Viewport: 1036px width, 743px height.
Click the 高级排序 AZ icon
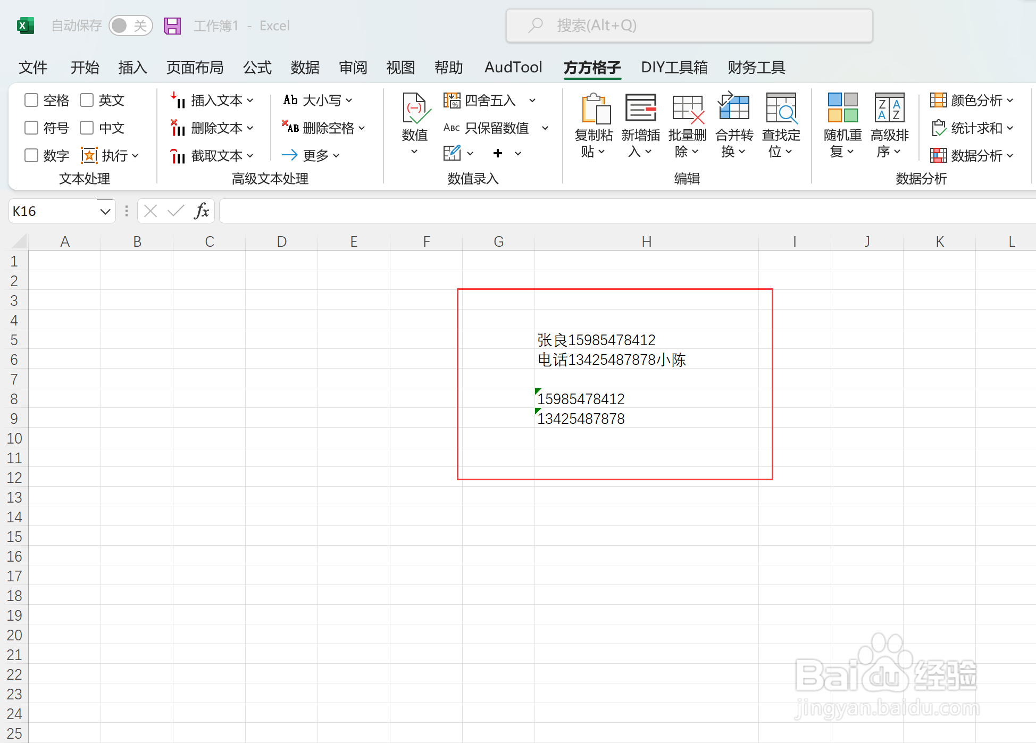[x=889, y=108]
